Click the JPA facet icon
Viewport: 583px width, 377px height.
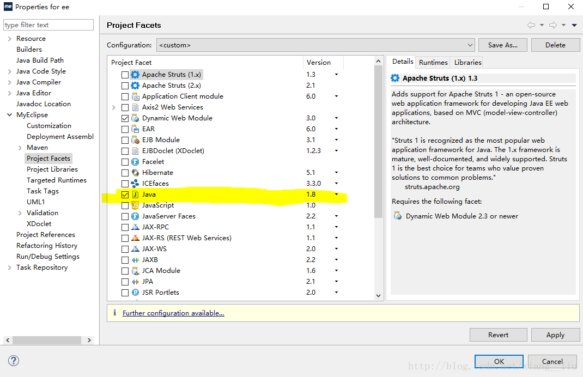(135, 282)
